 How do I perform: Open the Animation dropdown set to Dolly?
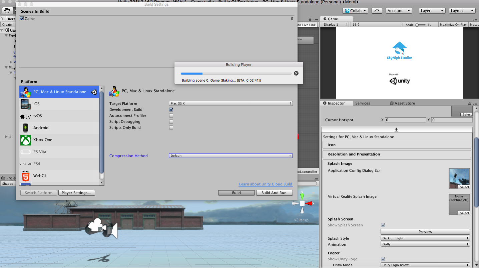pyautogui.click(x=425, y=244)
